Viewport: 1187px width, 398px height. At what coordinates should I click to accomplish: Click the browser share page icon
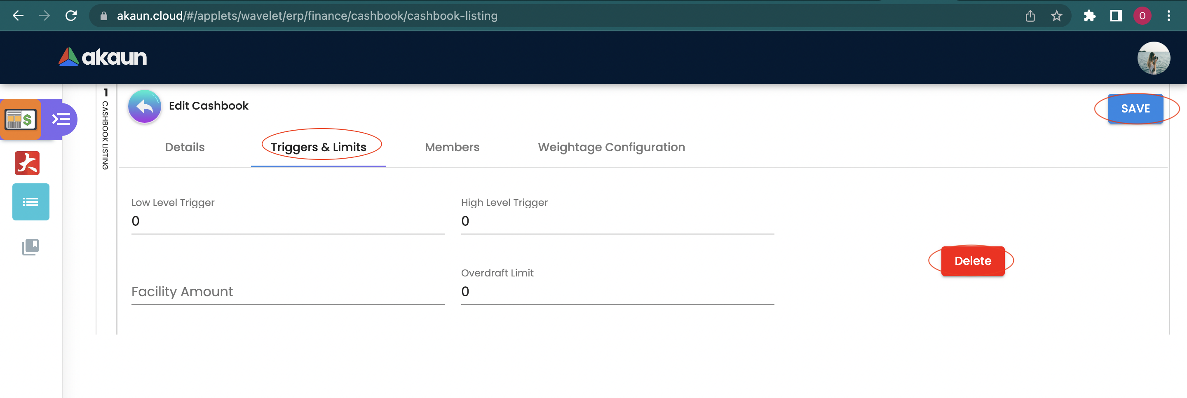pyautogui.click(x=1030, y=16)
